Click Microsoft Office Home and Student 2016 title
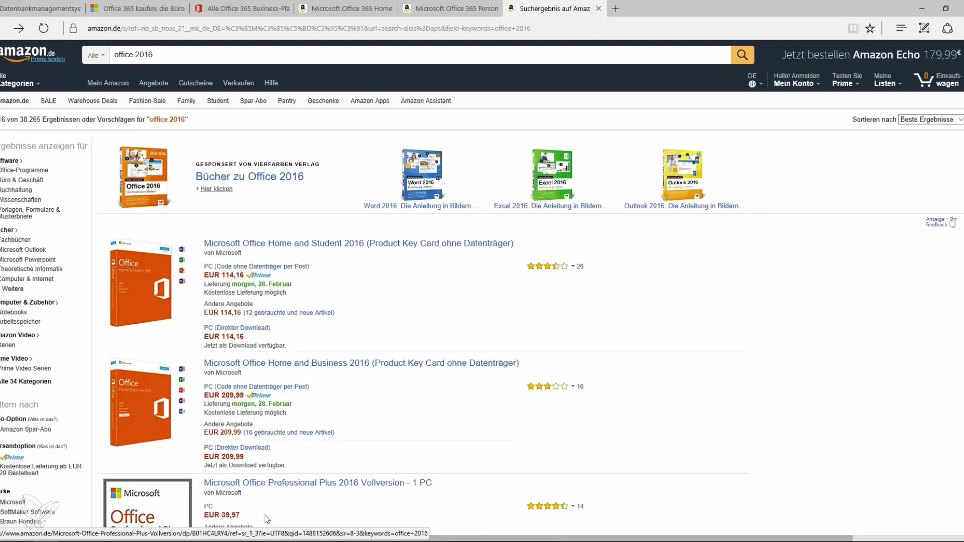This screenshot has width=964, height=542. (358, 243)
